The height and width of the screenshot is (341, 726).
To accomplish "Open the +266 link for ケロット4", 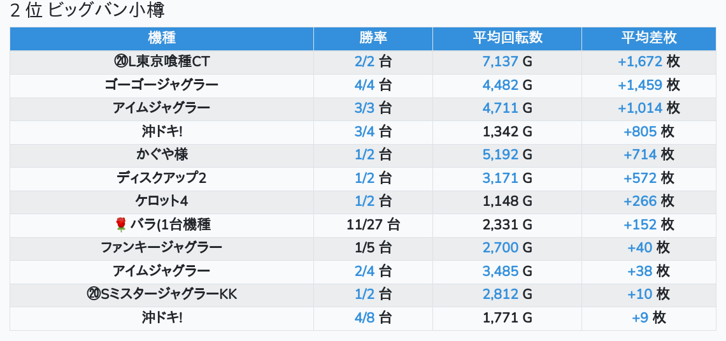I will point(640,201).
